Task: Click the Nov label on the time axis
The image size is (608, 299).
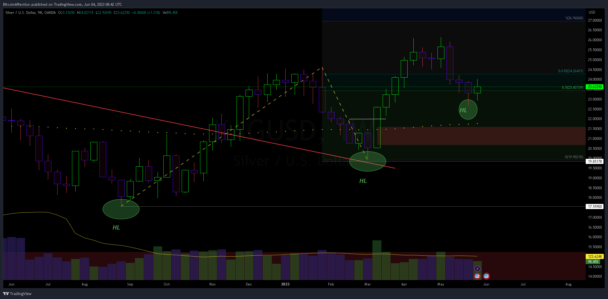Action: coord(212,284)
